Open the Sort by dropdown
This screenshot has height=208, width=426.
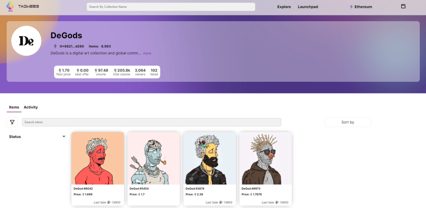(x=347, y=122)
